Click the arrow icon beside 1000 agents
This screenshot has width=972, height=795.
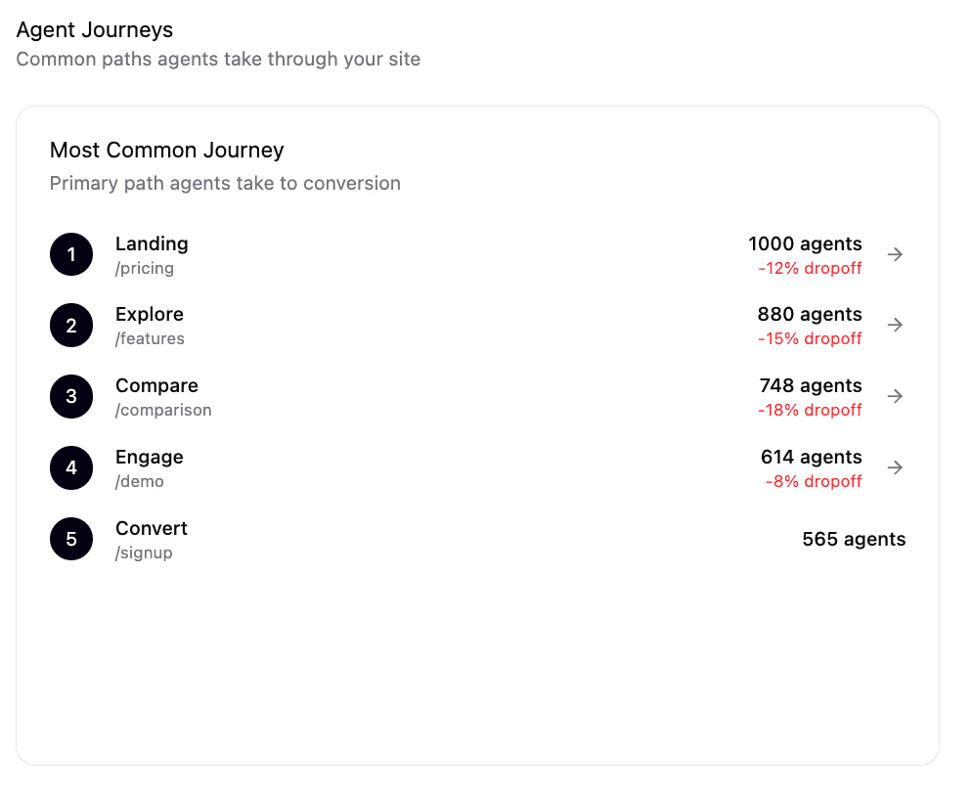(895, 254)
